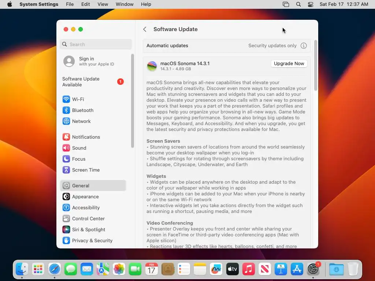Open Software Update Available notice
375x281 pixels.
tap(93, 82)
